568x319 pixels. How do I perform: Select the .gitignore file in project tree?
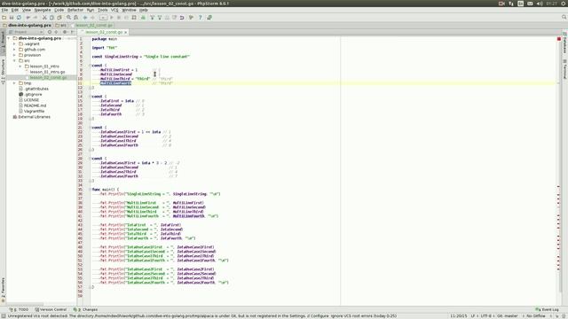[33, 95]
